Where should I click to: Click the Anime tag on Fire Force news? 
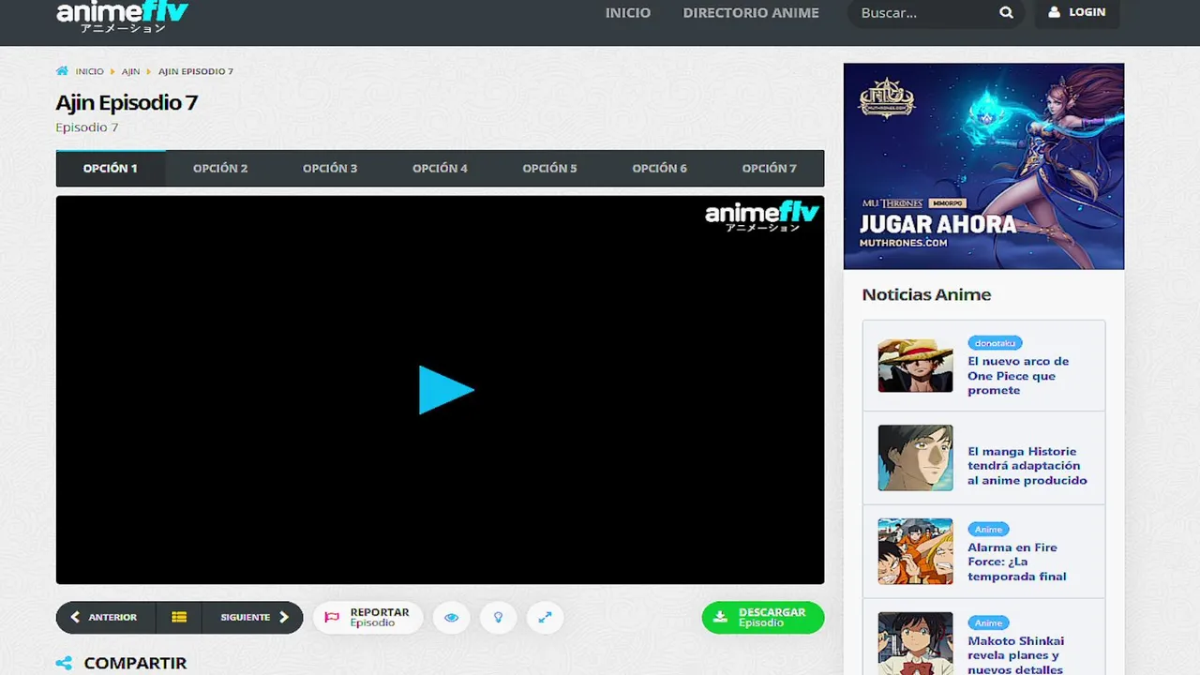(988, 530)
